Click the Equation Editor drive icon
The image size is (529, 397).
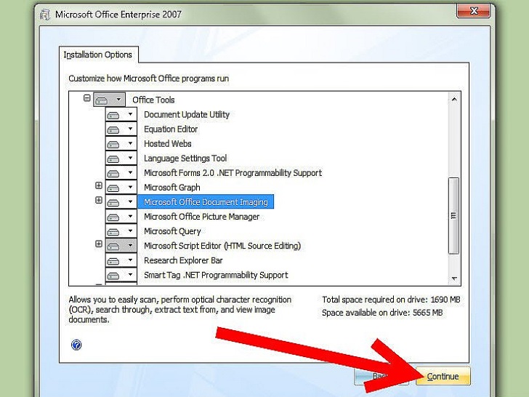(114, 129)
